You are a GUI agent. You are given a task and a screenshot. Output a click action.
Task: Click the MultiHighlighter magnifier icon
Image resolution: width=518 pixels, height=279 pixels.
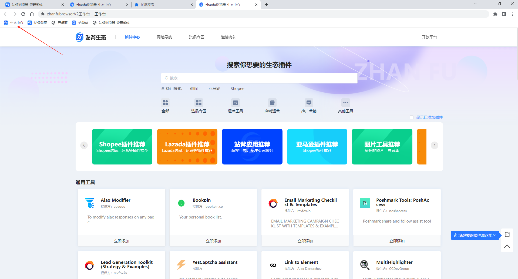[365, 265]
